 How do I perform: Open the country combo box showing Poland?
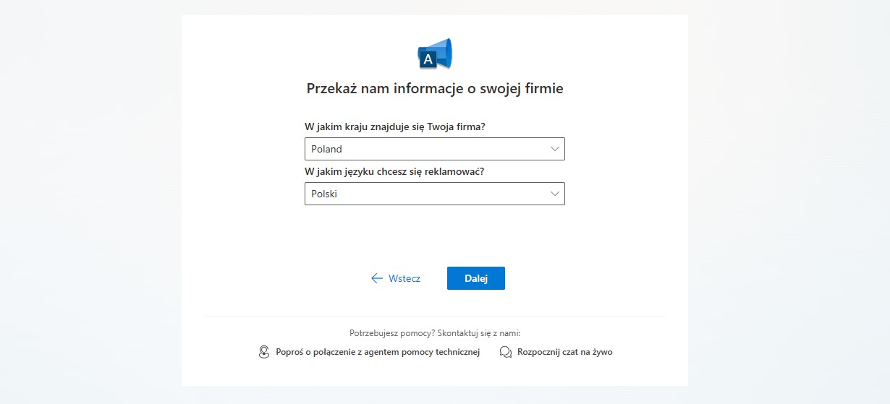[x=435, y=149]
